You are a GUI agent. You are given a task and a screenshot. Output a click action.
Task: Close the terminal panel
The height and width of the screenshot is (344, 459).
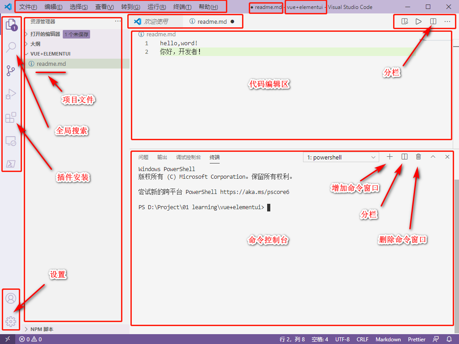pos(447,157)
